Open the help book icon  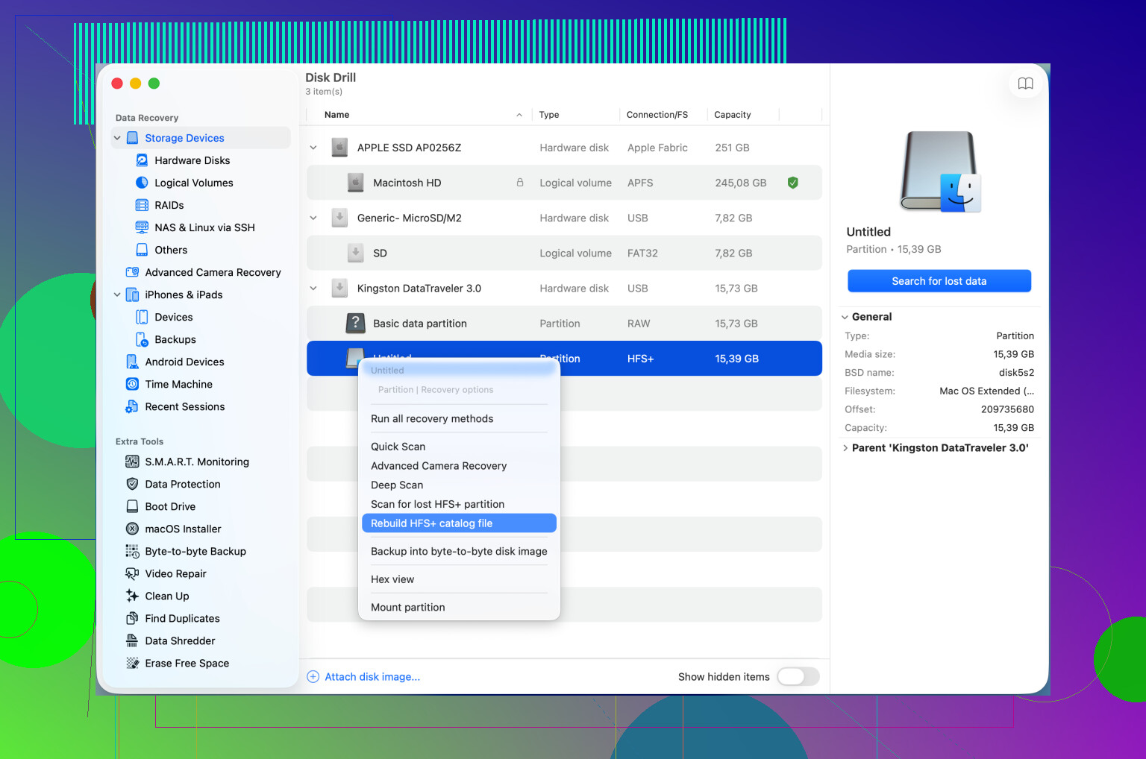coord(1026,84)
